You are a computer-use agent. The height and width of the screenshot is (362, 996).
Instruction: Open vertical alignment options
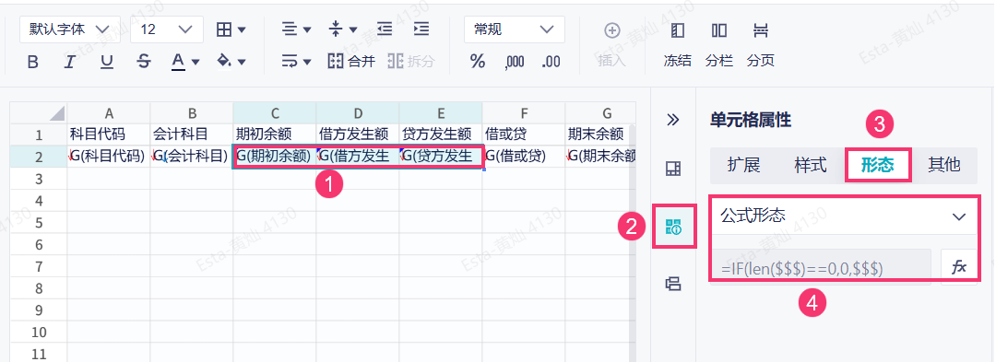343,29
